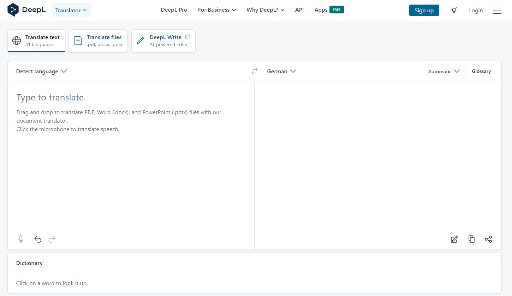
Task: Click the '31 languages' subtitle
Action: [x=40, y=45]
